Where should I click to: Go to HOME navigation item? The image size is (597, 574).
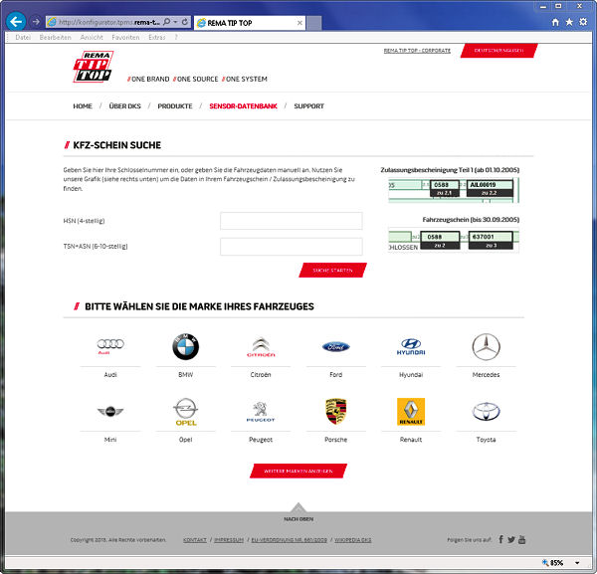pos(83,106)
